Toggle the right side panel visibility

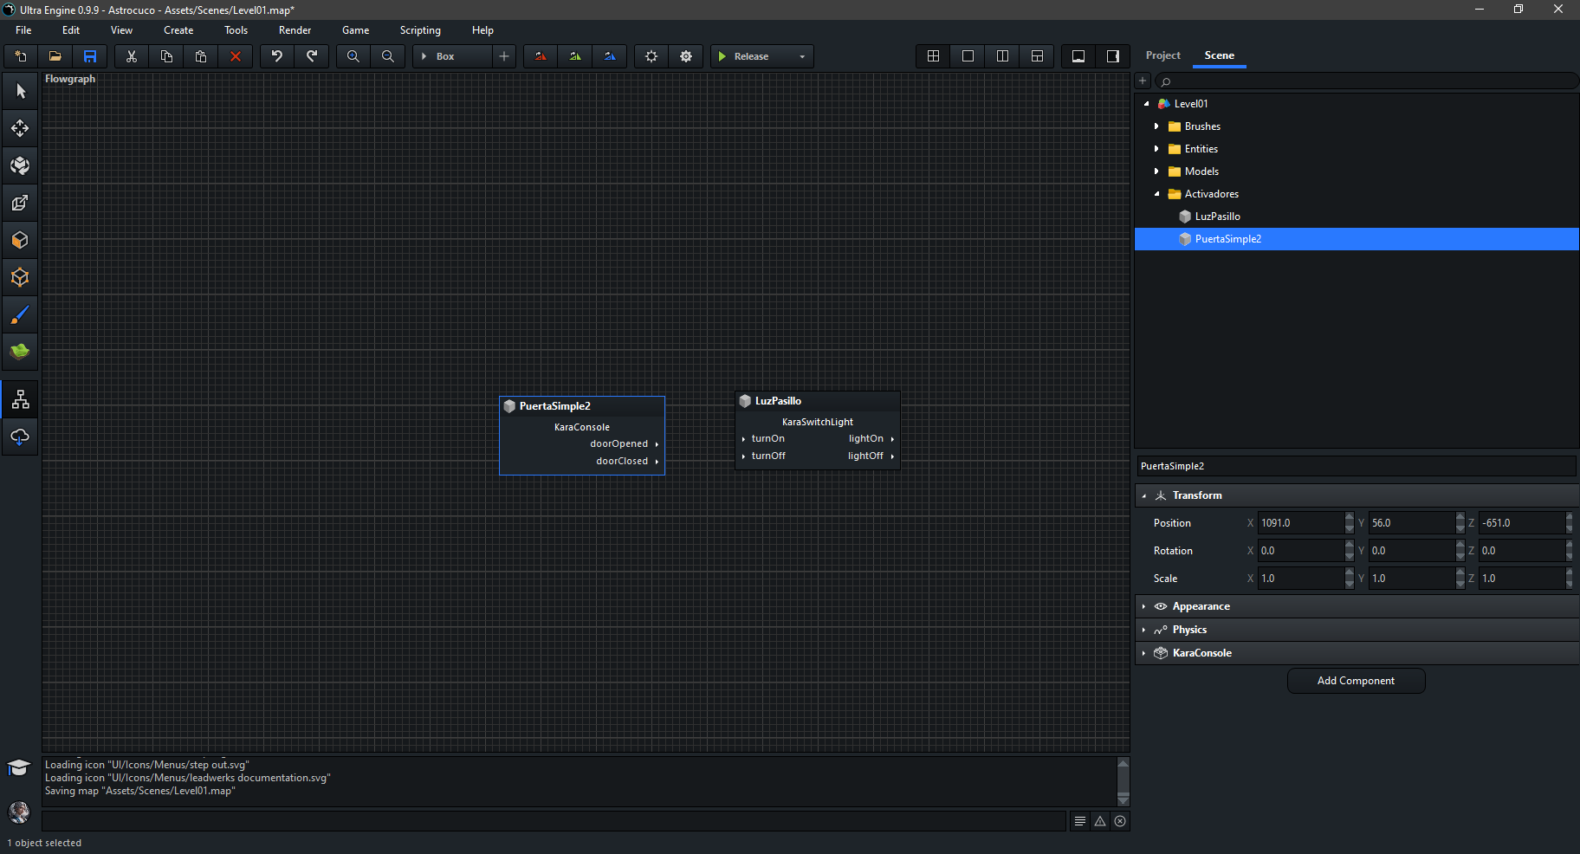click(1113, 56)
